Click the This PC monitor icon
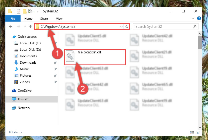This screenshot has width=208, height=140. tap(14, 99)
